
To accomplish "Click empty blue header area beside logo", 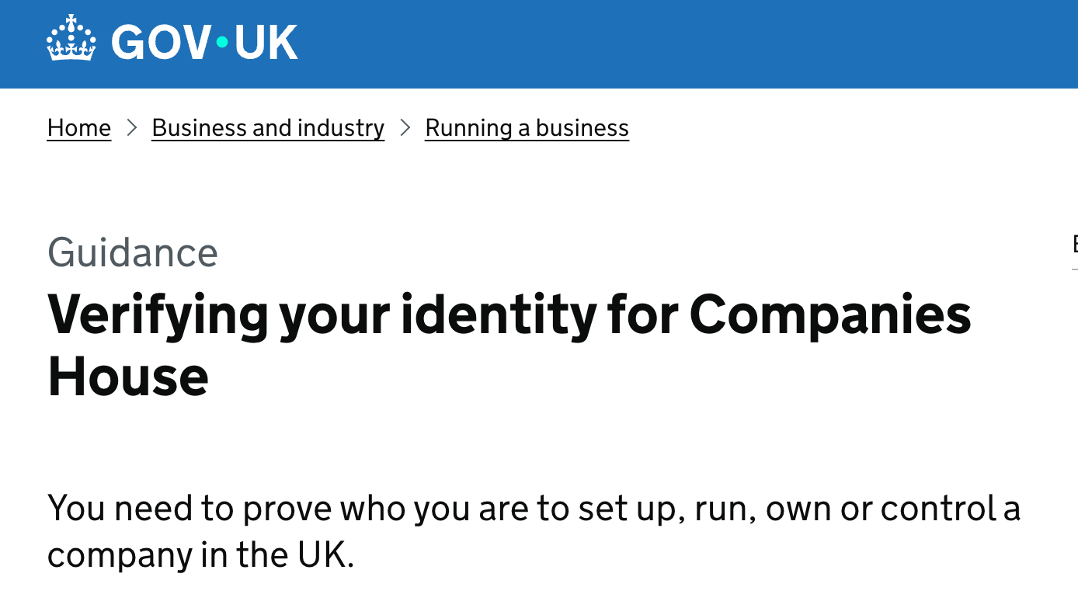I will pyautogui.click(x=660, y=43).
